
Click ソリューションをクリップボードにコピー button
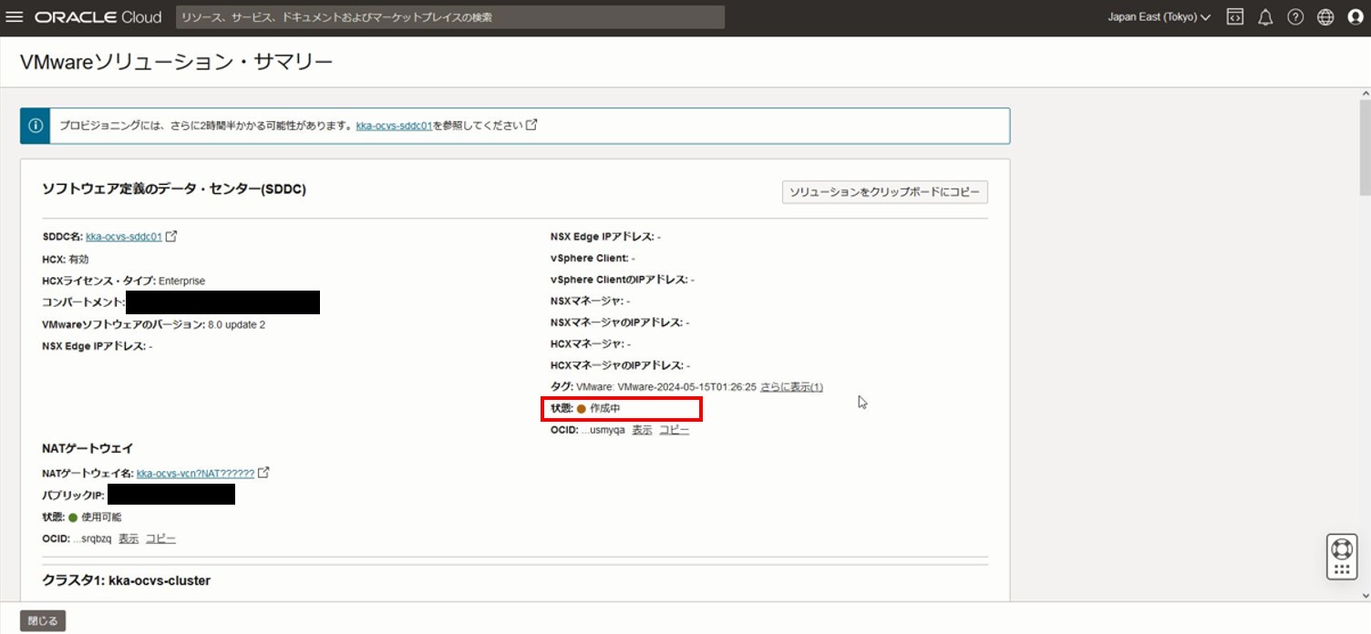pyautogui.click(x=884, y=192)
